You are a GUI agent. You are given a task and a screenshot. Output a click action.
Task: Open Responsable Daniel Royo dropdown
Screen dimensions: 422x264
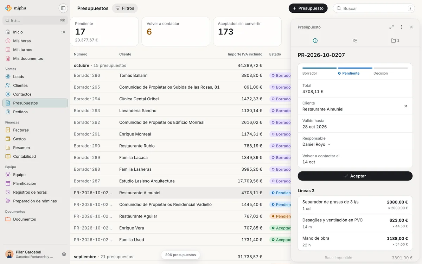[316, 144]
